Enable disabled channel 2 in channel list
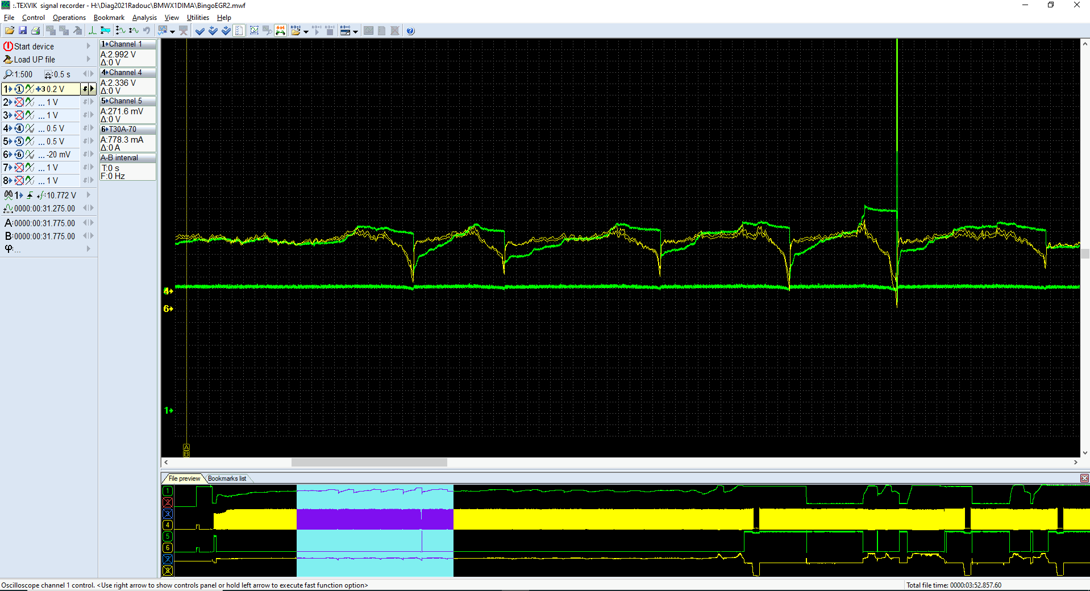 click(19, 102)
